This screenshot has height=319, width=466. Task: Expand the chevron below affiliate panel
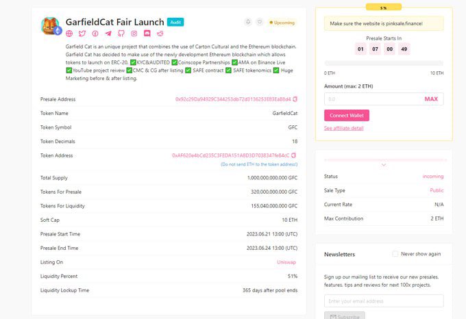384,165
